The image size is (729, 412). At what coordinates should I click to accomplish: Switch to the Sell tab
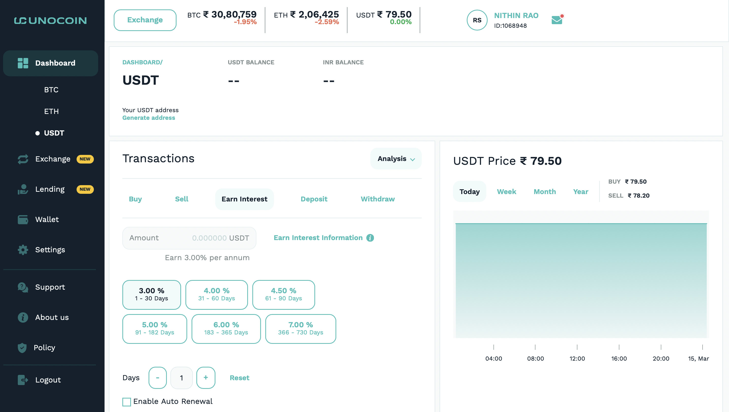click(x=182, y=199)
